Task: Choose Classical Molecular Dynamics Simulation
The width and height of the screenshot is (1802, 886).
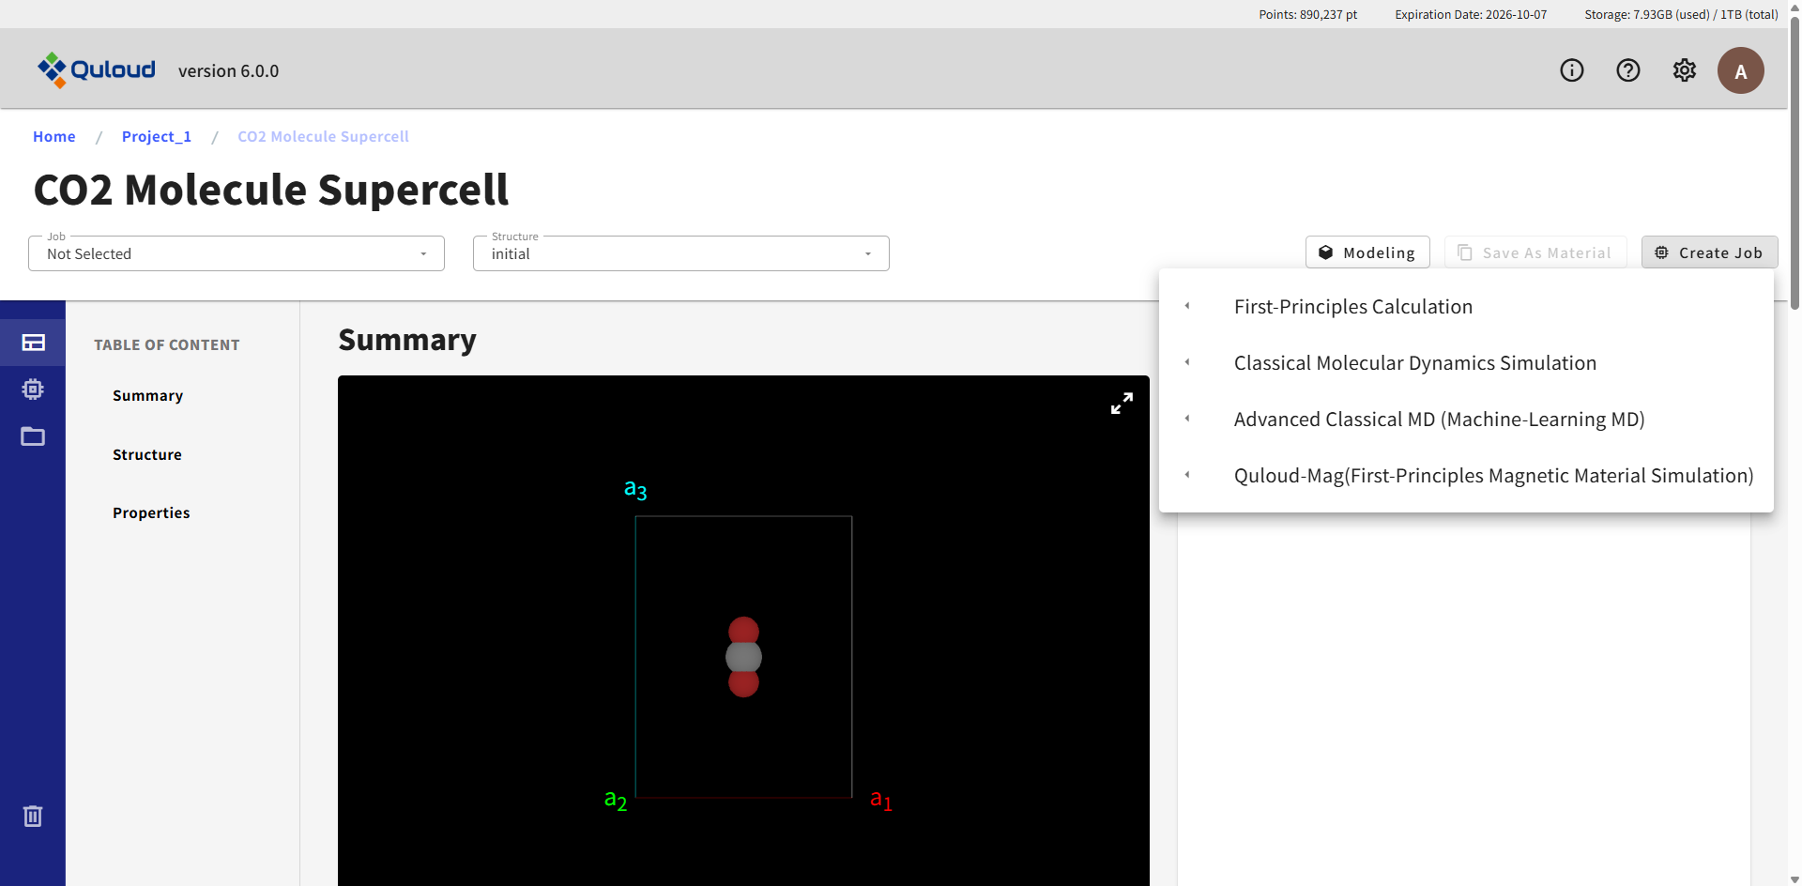Action: click(x=1414, y=363)
